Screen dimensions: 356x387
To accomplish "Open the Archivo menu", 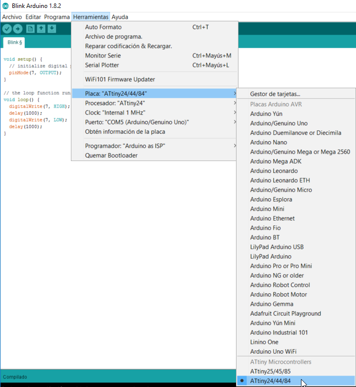I will tap(12, 17).
